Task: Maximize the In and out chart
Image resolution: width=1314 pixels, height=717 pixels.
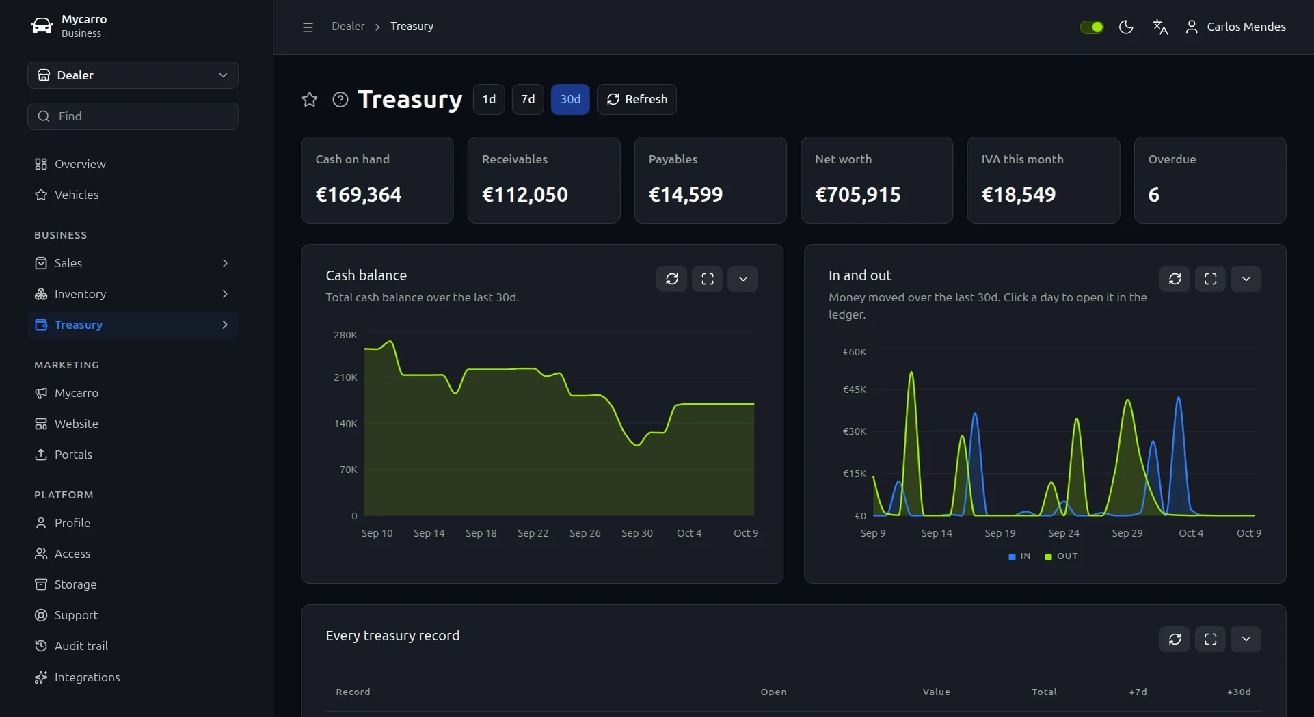Action: (x=1211, y=279)
